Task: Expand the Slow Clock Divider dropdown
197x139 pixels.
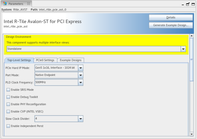Action: (x=81, y=119)
